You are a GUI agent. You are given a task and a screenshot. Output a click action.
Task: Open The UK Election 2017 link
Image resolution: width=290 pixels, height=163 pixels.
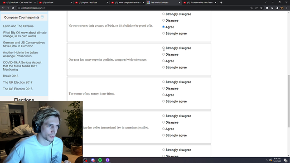[18, 82]
